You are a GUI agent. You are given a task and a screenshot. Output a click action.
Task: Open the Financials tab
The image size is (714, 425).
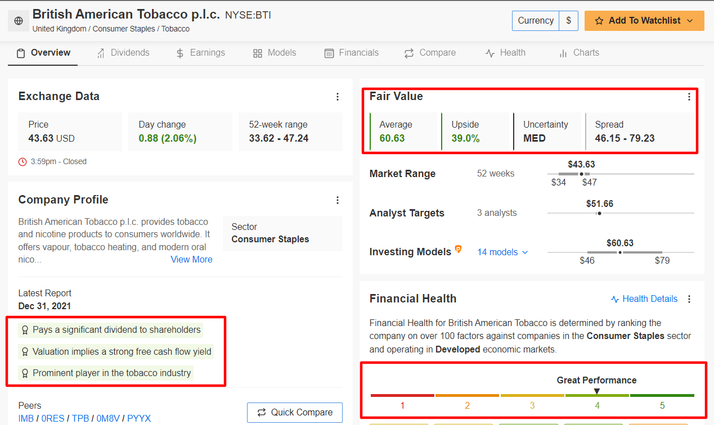coord(352,53)
